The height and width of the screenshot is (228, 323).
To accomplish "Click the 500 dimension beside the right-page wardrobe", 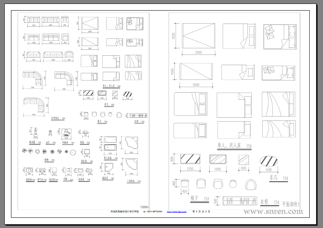I will coord(216,201).
